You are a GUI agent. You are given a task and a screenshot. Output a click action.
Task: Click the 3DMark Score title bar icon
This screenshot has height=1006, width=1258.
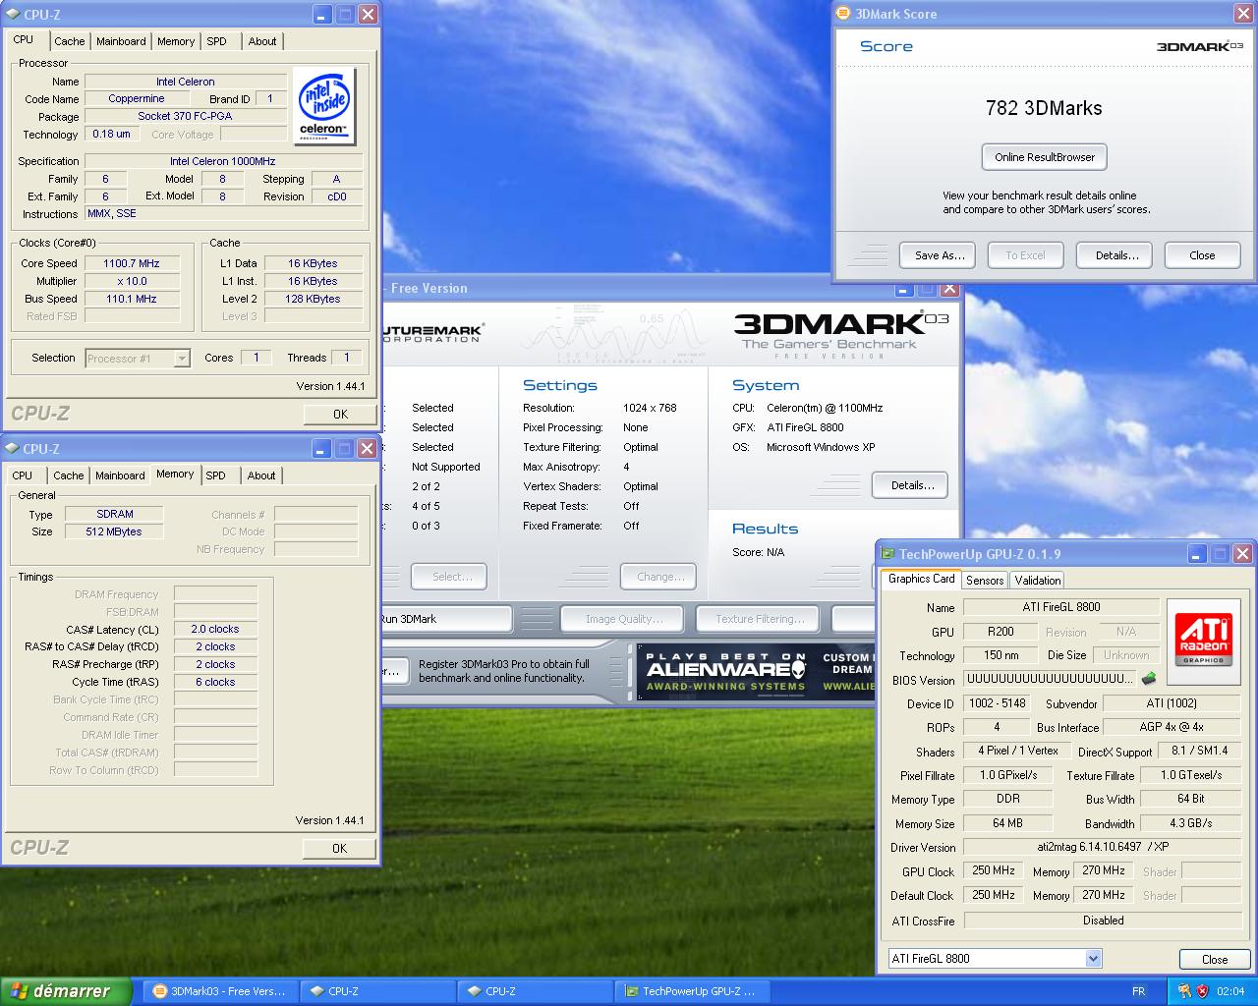844,14
